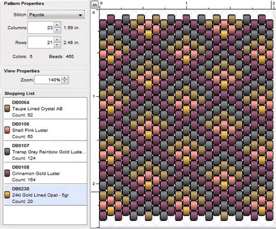Image resolution: width=276 pixels, height=229 pixels.
Task: Click the '2.48 in.' height value
Action: click(72, 43)
